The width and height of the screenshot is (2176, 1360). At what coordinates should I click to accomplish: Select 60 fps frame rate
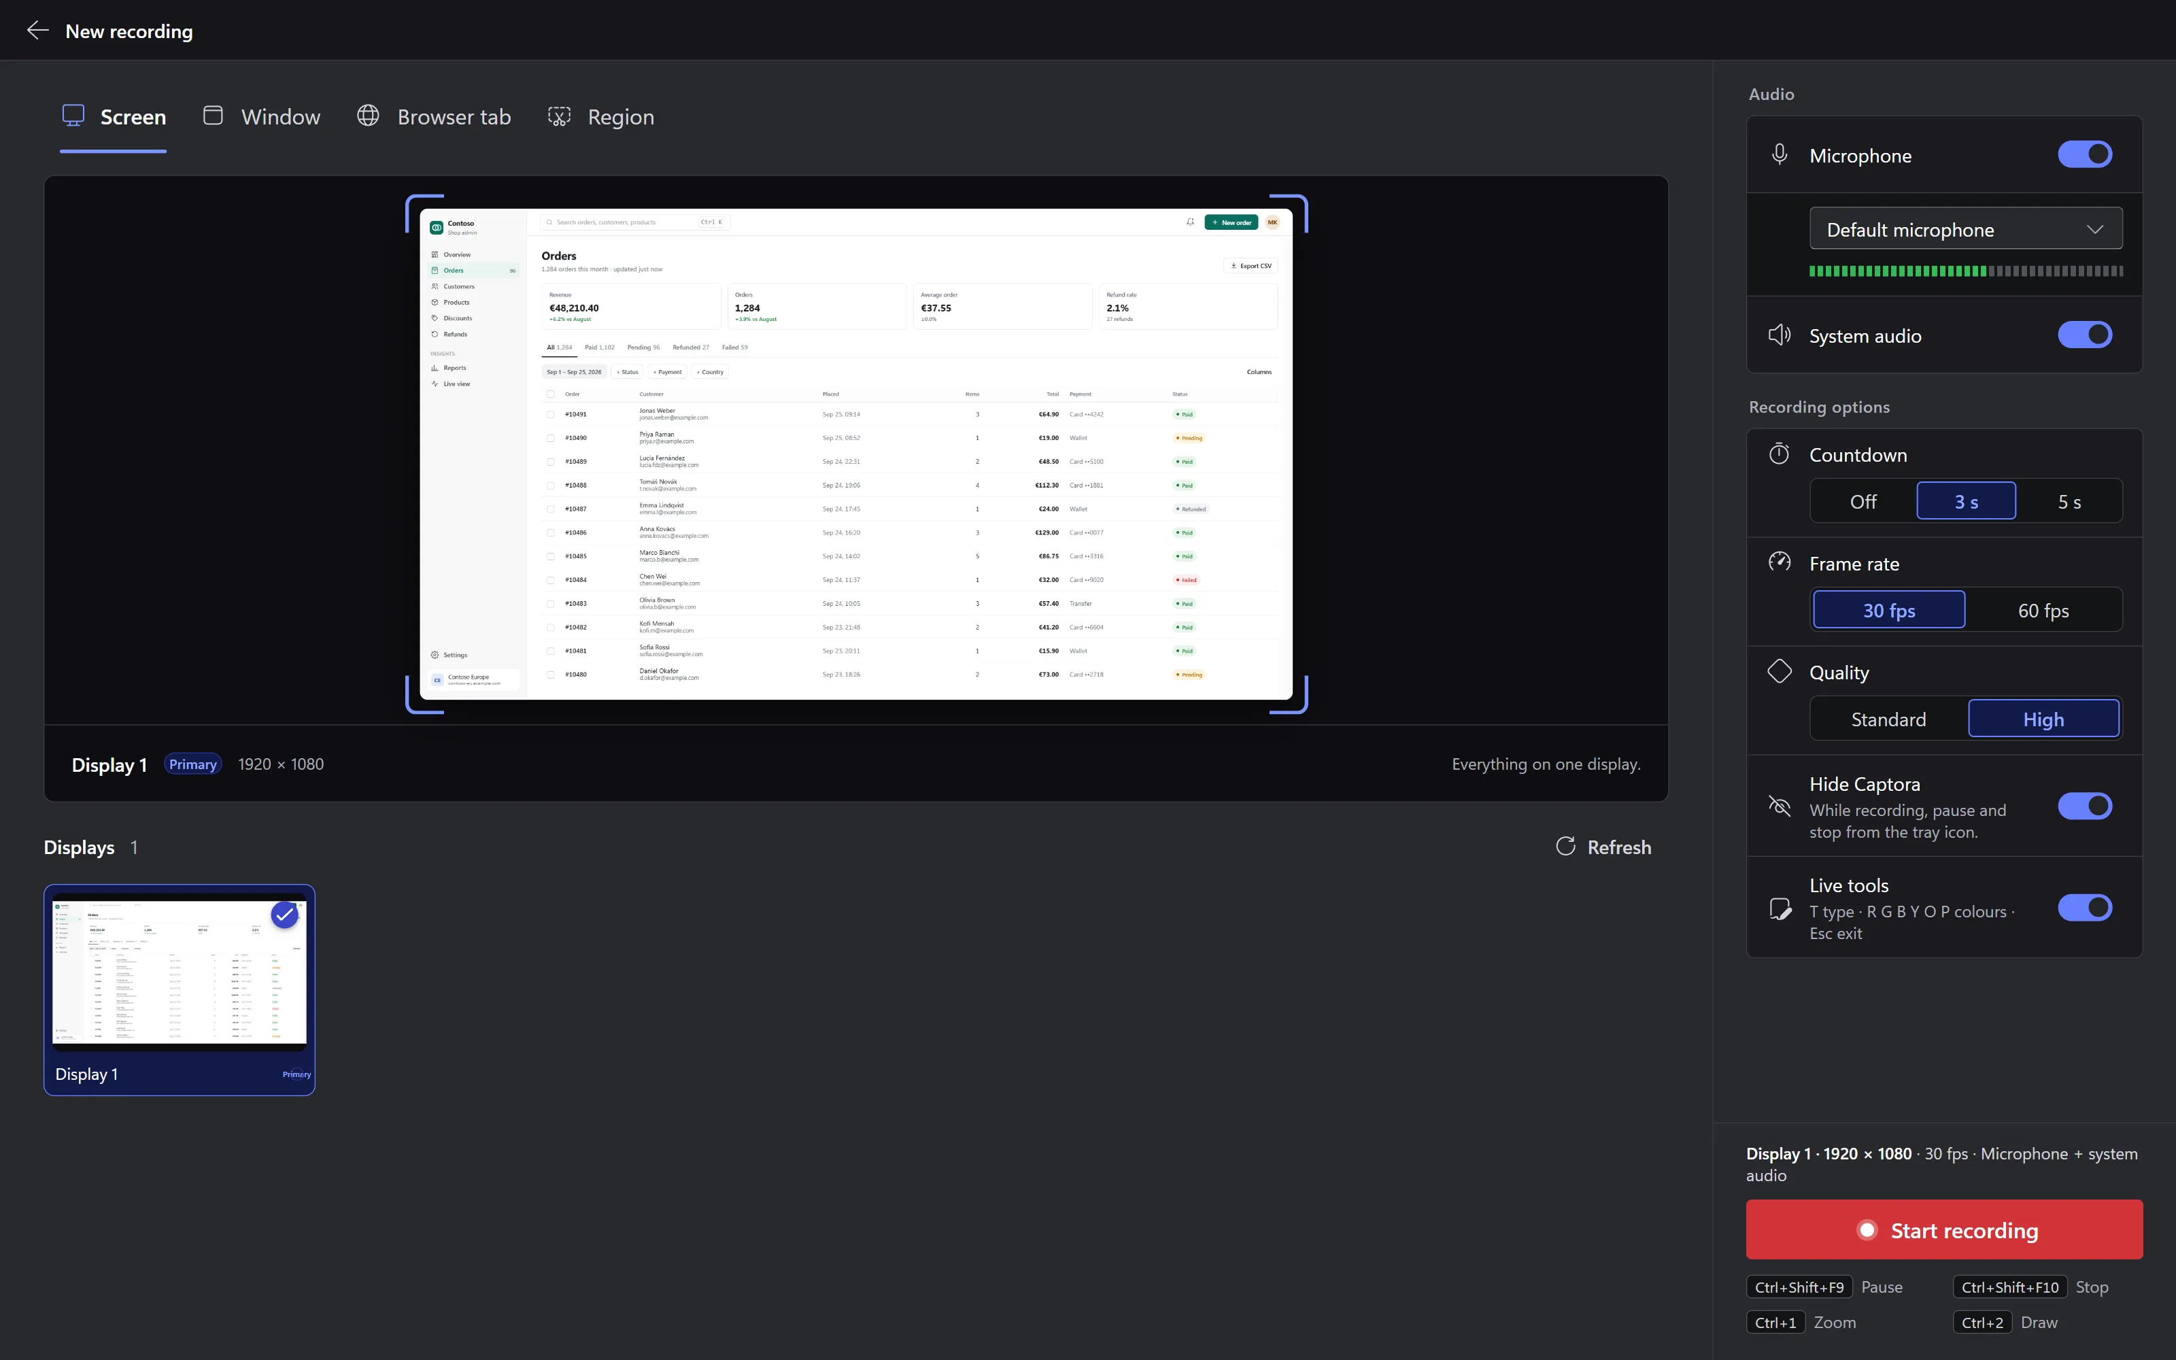coord(2043,610)
